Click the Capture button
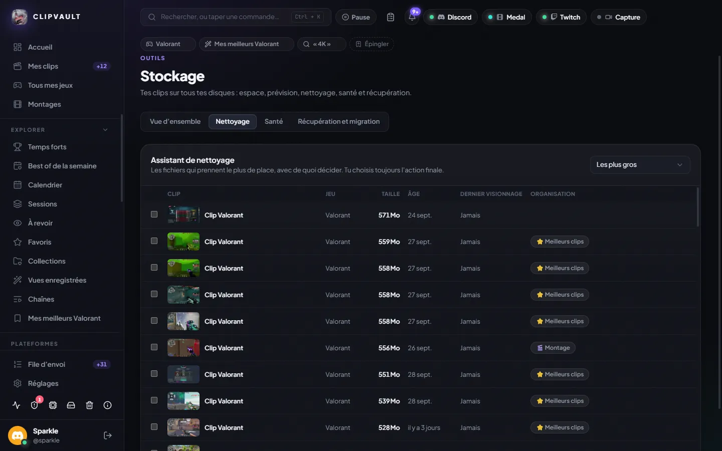The width and height of the screenshot is (722, 451). click(619, 17)
